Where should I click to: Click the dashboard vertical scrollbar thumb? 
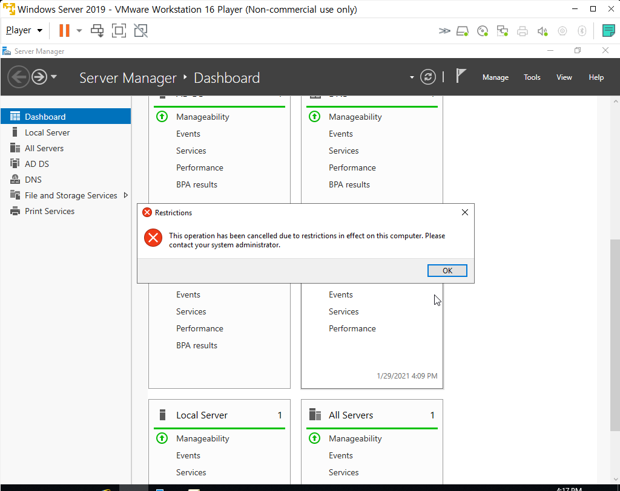[615, 335]
